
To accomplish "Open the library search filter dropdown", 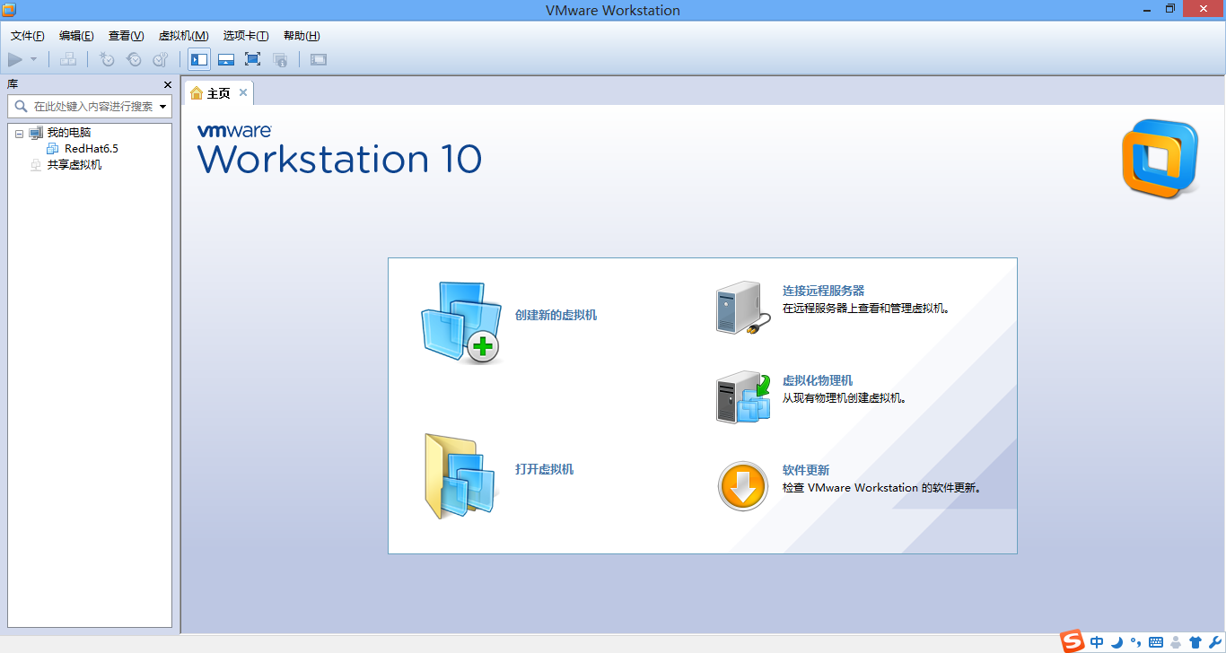I will tap(163, 107).
